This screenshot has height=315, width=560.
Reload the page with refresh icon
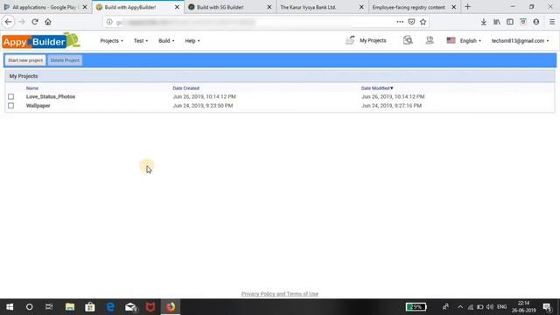[35, 22]
